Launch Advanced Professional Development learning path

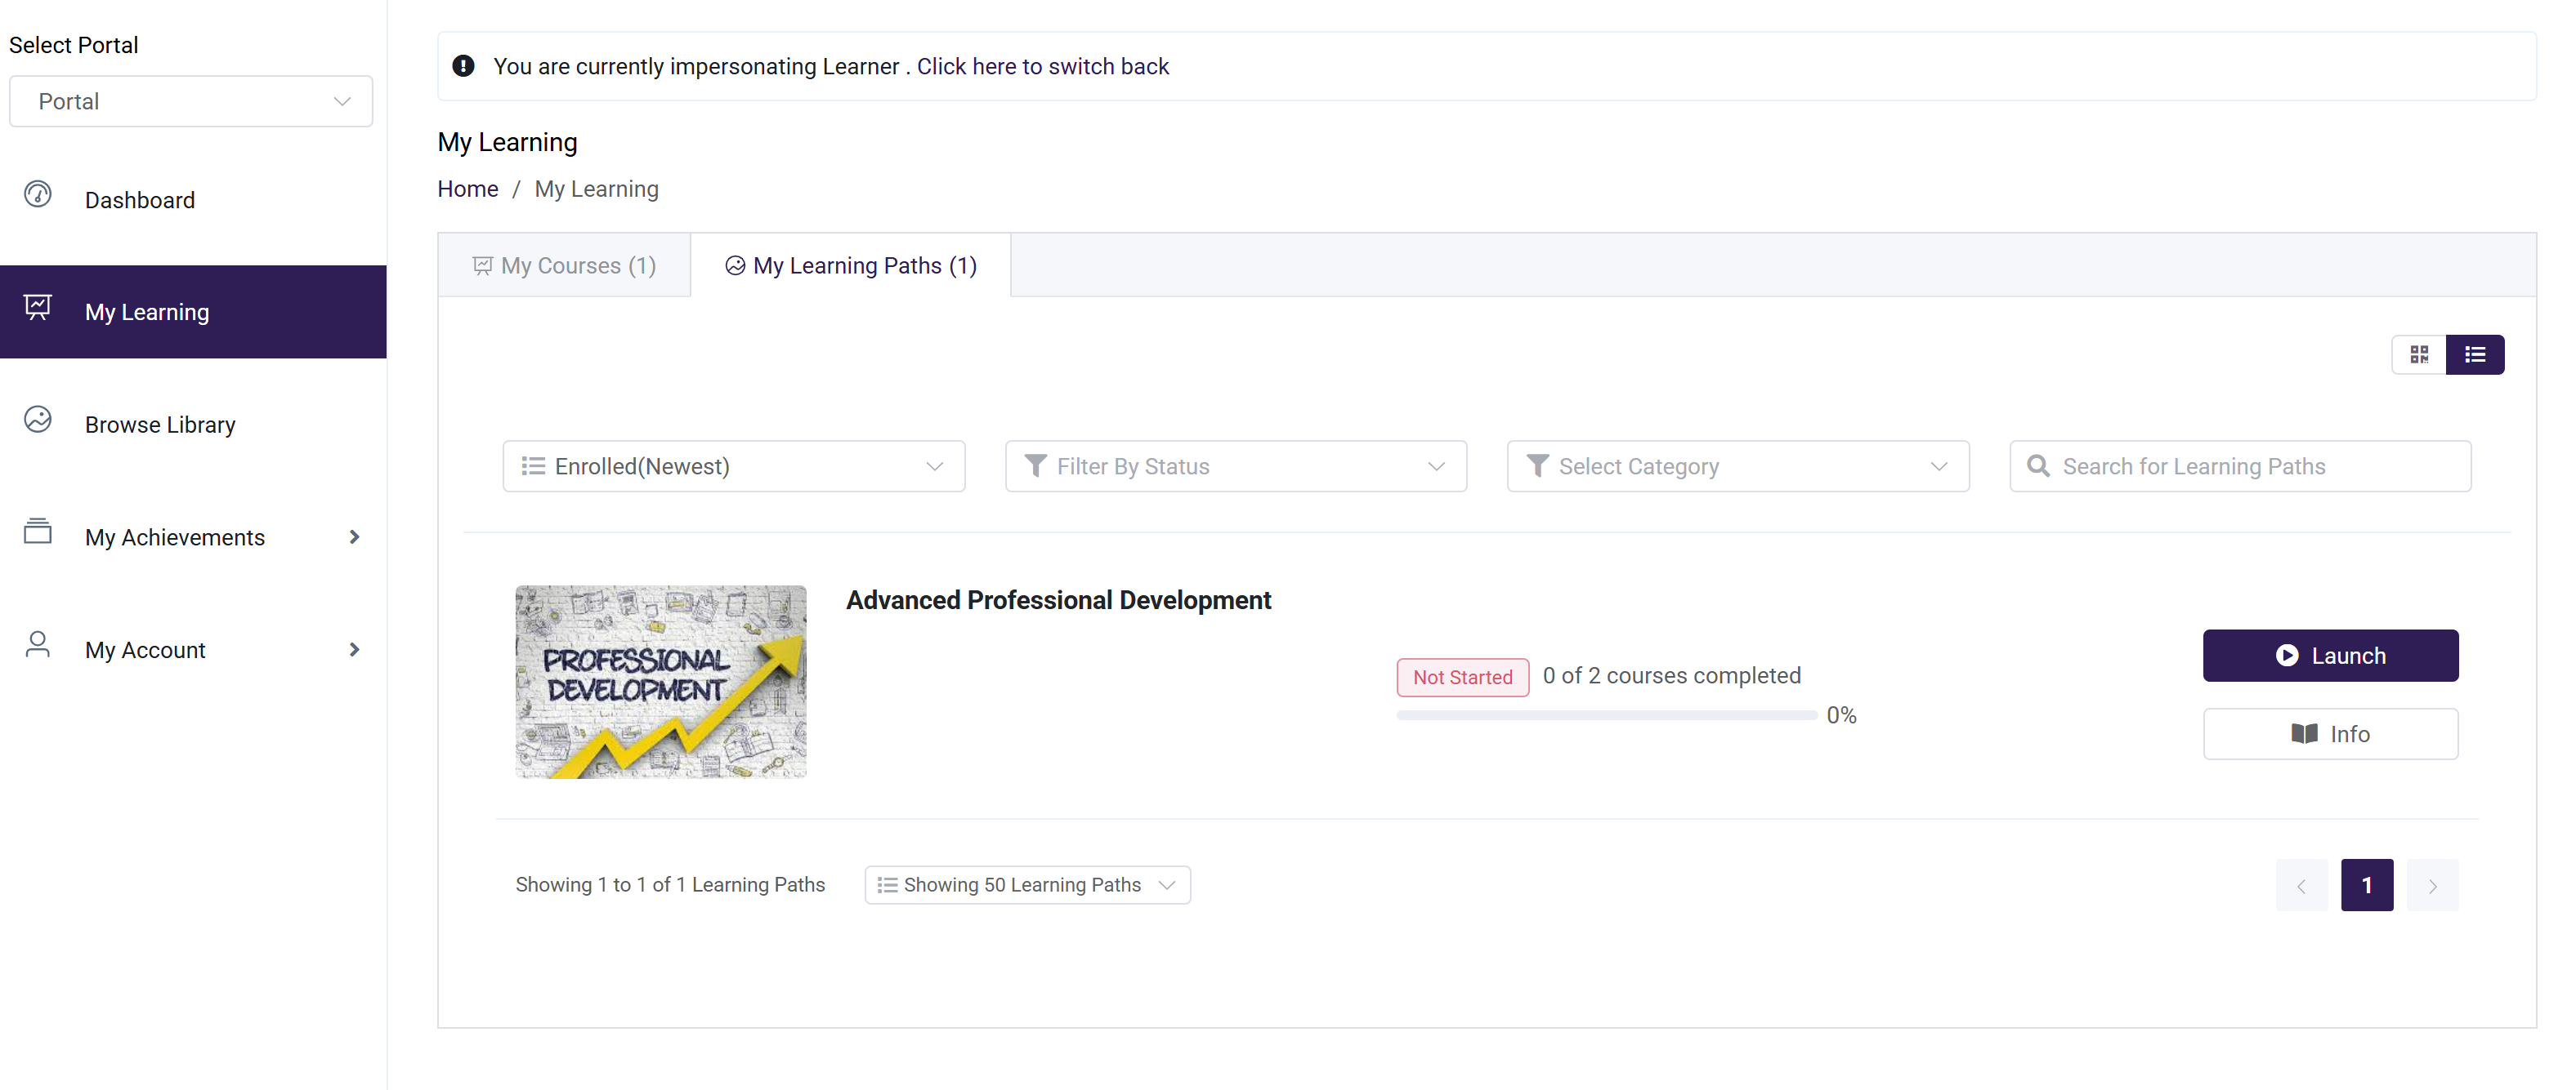tap(2329, 656)
